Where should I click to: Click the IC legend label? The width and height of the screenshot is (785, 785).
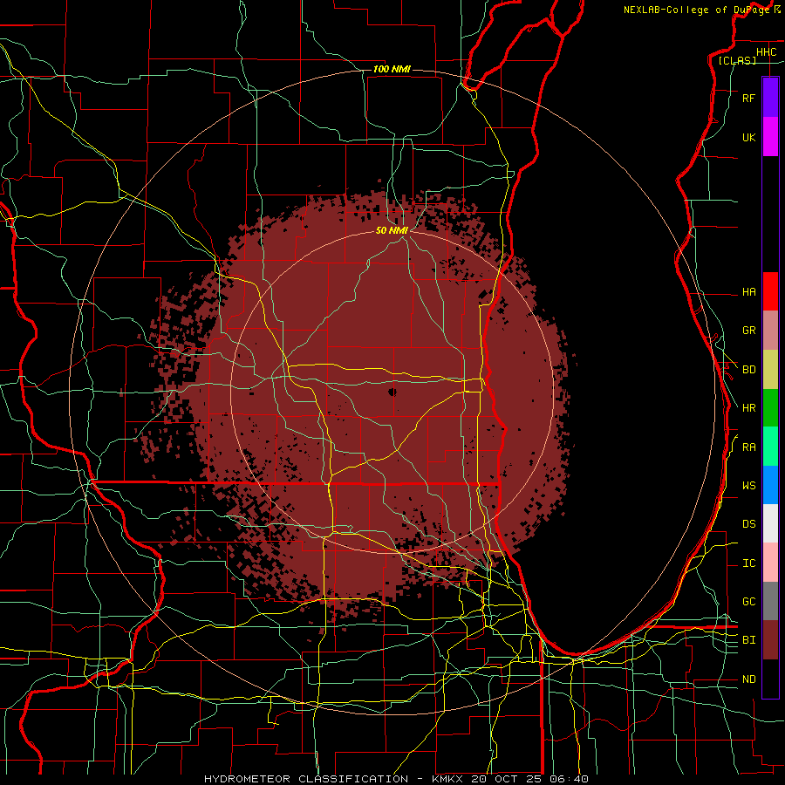point(748,563)
